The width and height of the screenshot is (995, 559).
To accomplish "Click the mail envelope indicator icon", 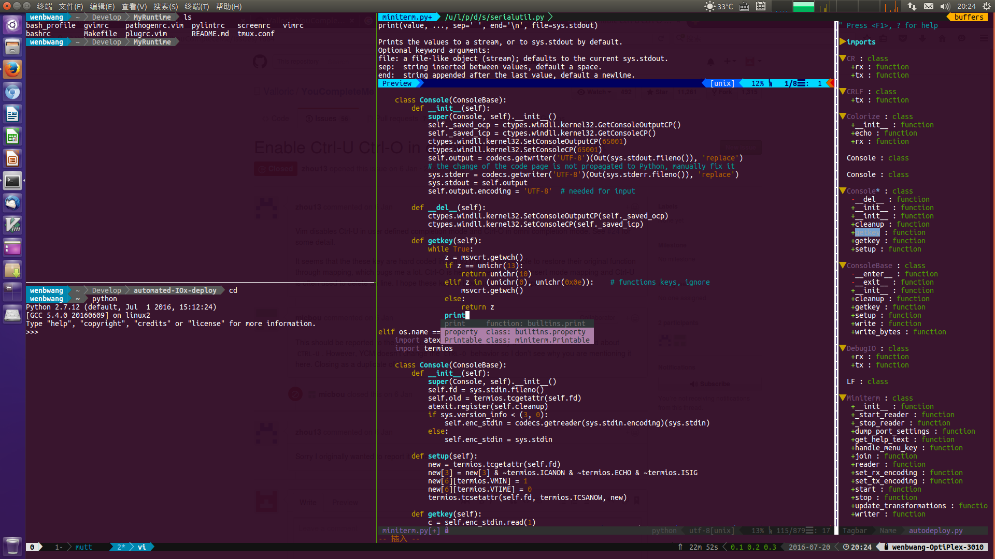I will 929,6.
